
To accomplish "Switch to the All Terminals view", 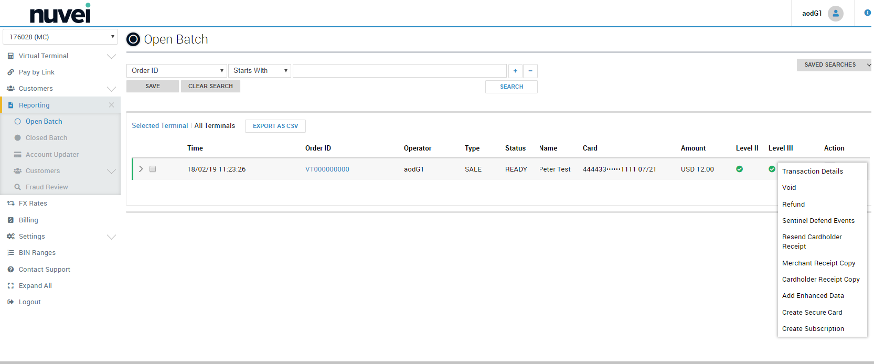I will [x=215, y=126].
